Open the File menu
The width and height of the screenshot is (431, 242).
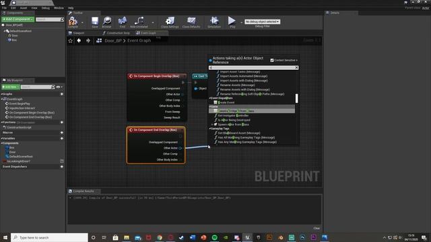point(4,8)
